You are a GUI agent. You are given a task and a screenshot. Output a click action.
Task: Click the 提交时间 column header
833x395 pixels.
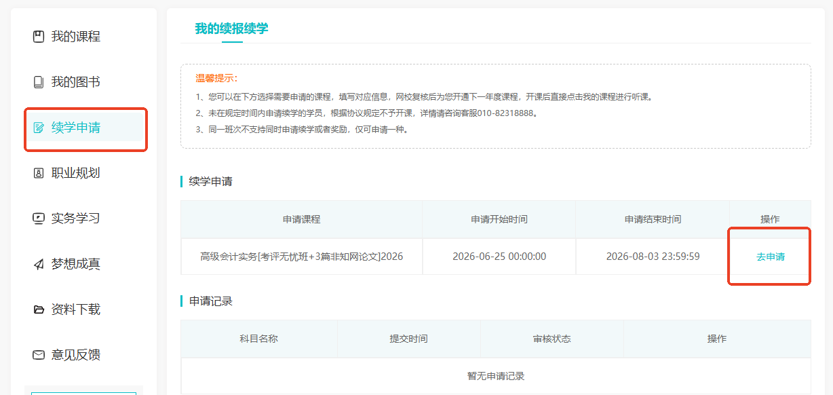click(408, 339)
